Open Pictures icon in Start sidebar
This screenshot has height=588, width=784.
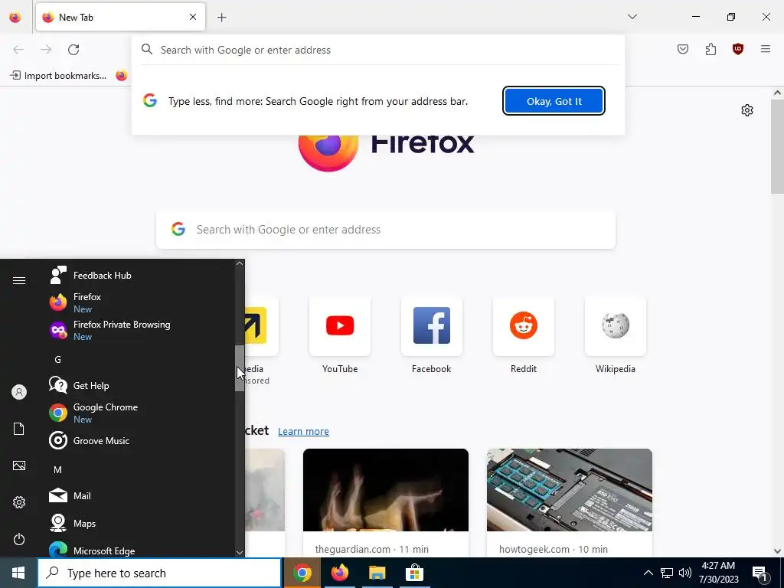(19, 465)
